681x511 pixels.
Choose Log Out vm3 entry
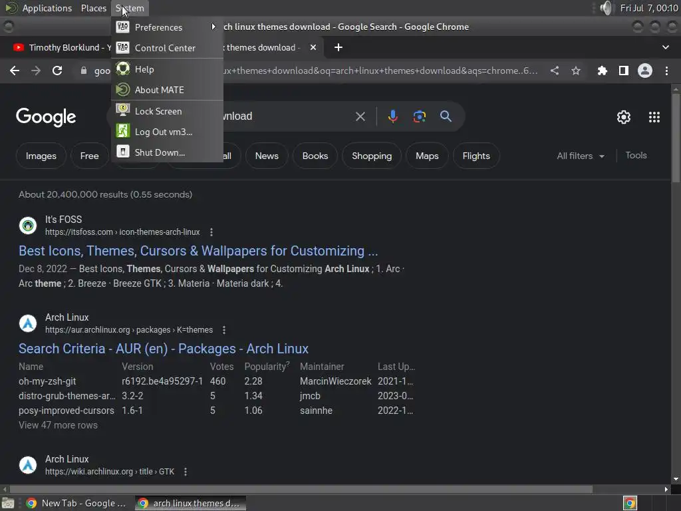point(167,132)
